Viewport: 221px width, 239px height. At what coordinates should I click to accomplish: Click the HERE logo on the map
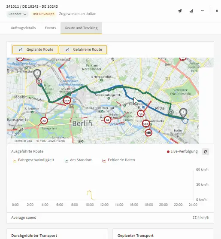pos(19,132)
